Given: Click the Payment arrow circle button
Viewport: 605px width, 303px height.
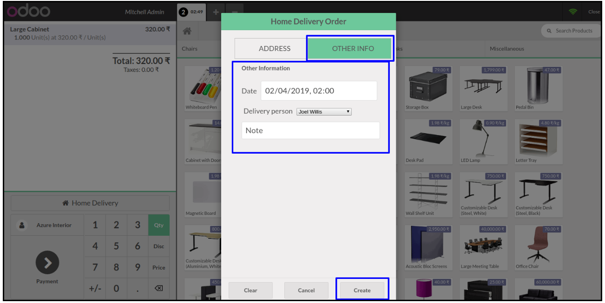Looking at the screenshot, I should click(x=47, y=263).
